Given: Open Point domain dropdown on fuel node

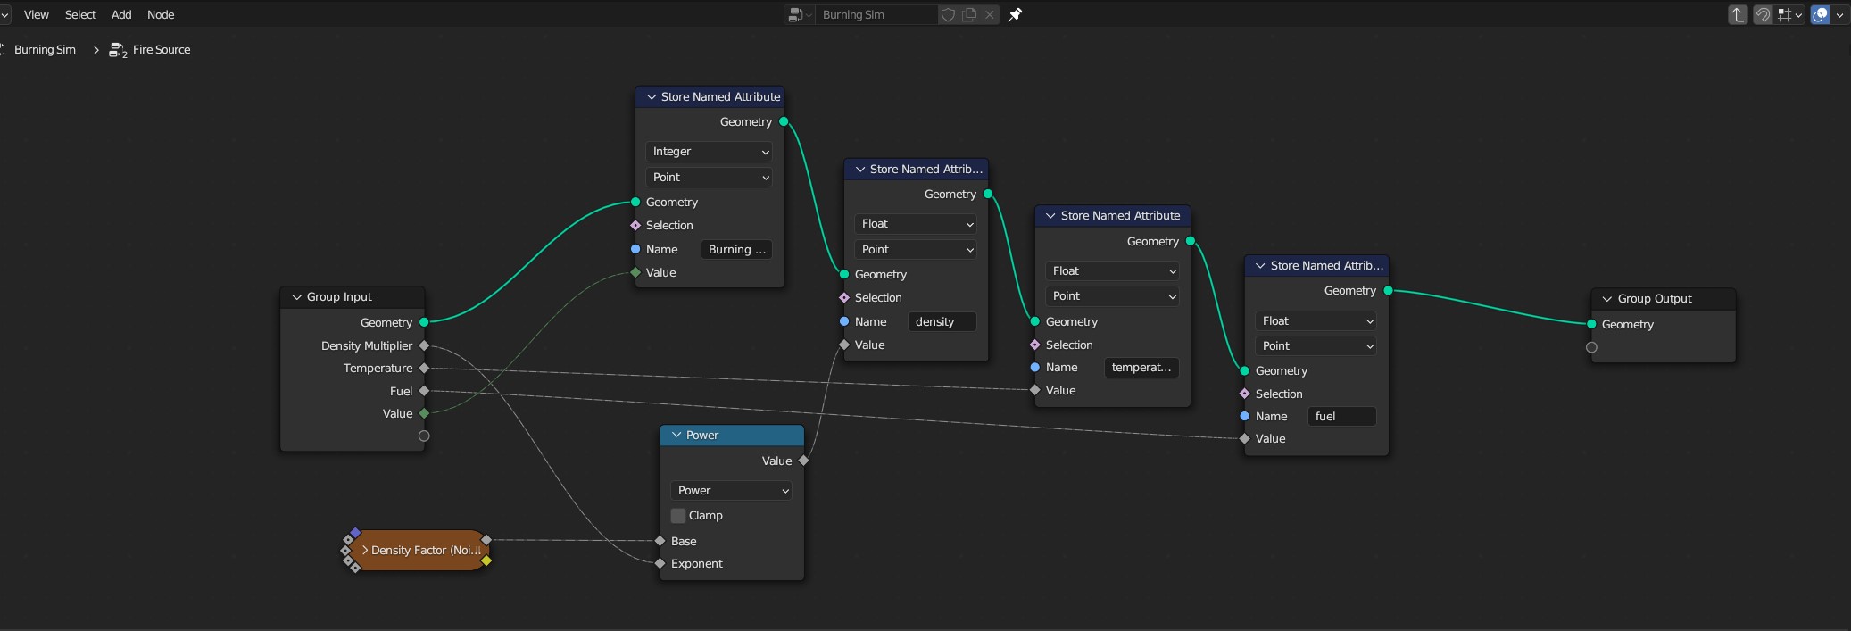Looking at the screenshot, I should point(1316,346).
